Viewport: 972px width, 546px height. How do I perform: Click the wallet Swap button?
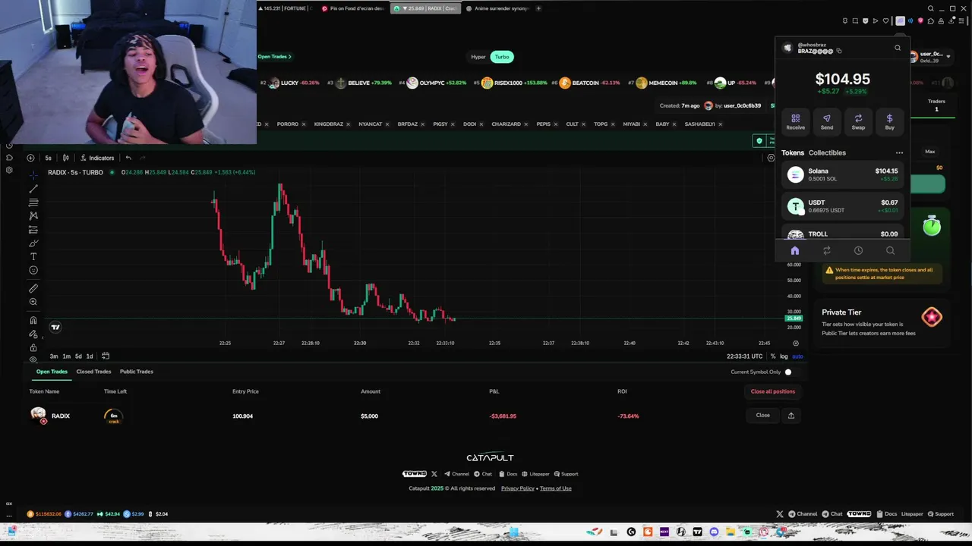click(858, 122)
